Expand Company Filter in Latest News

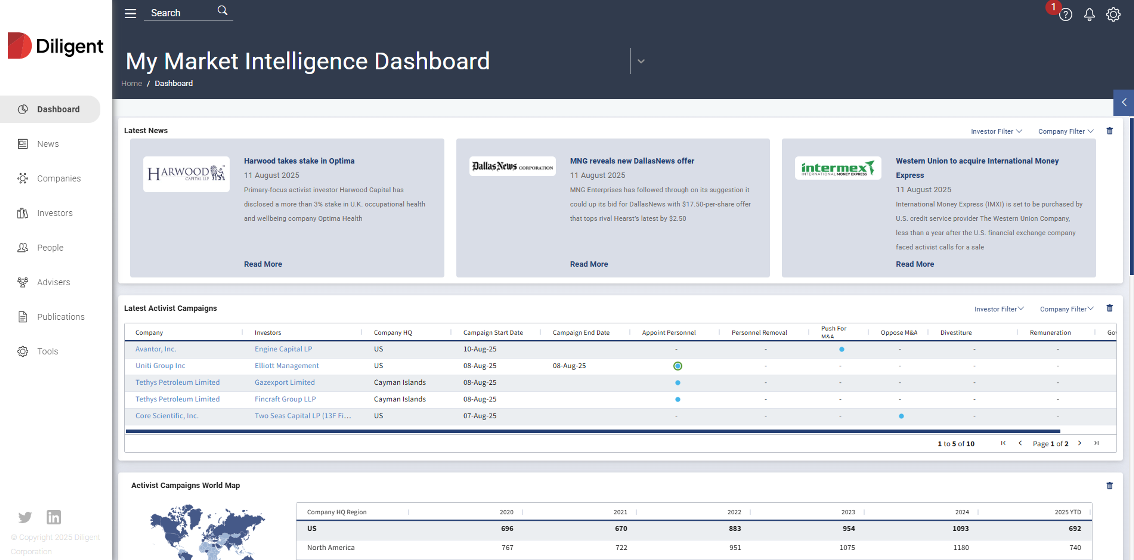tap(1066, 131)
